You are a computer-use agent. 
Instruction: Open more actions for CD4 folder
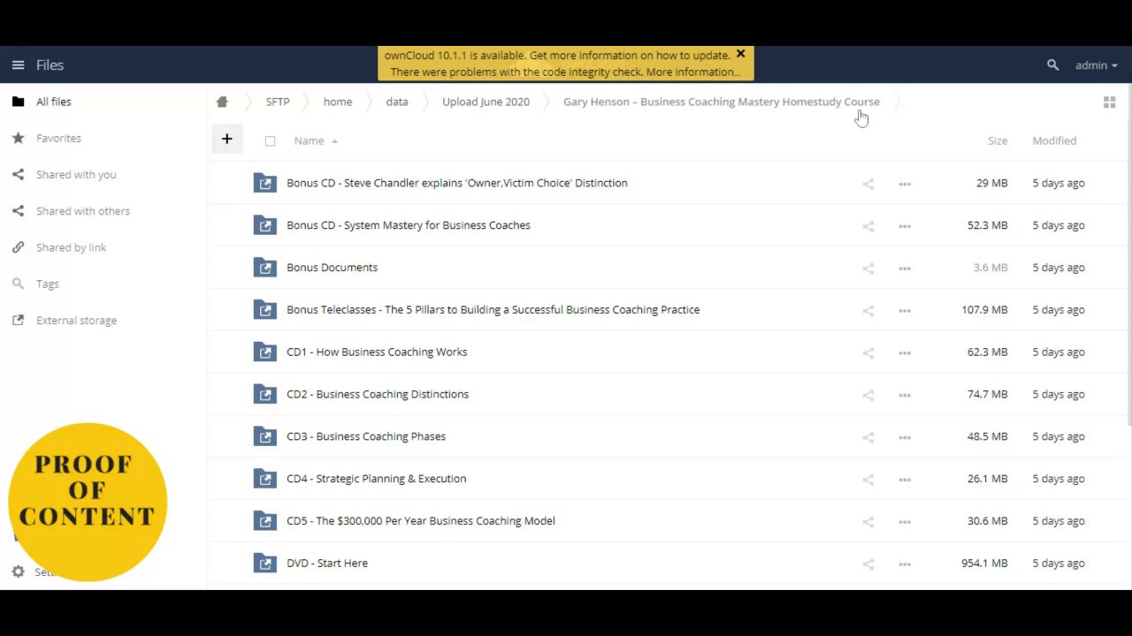(x=905, y=480)
